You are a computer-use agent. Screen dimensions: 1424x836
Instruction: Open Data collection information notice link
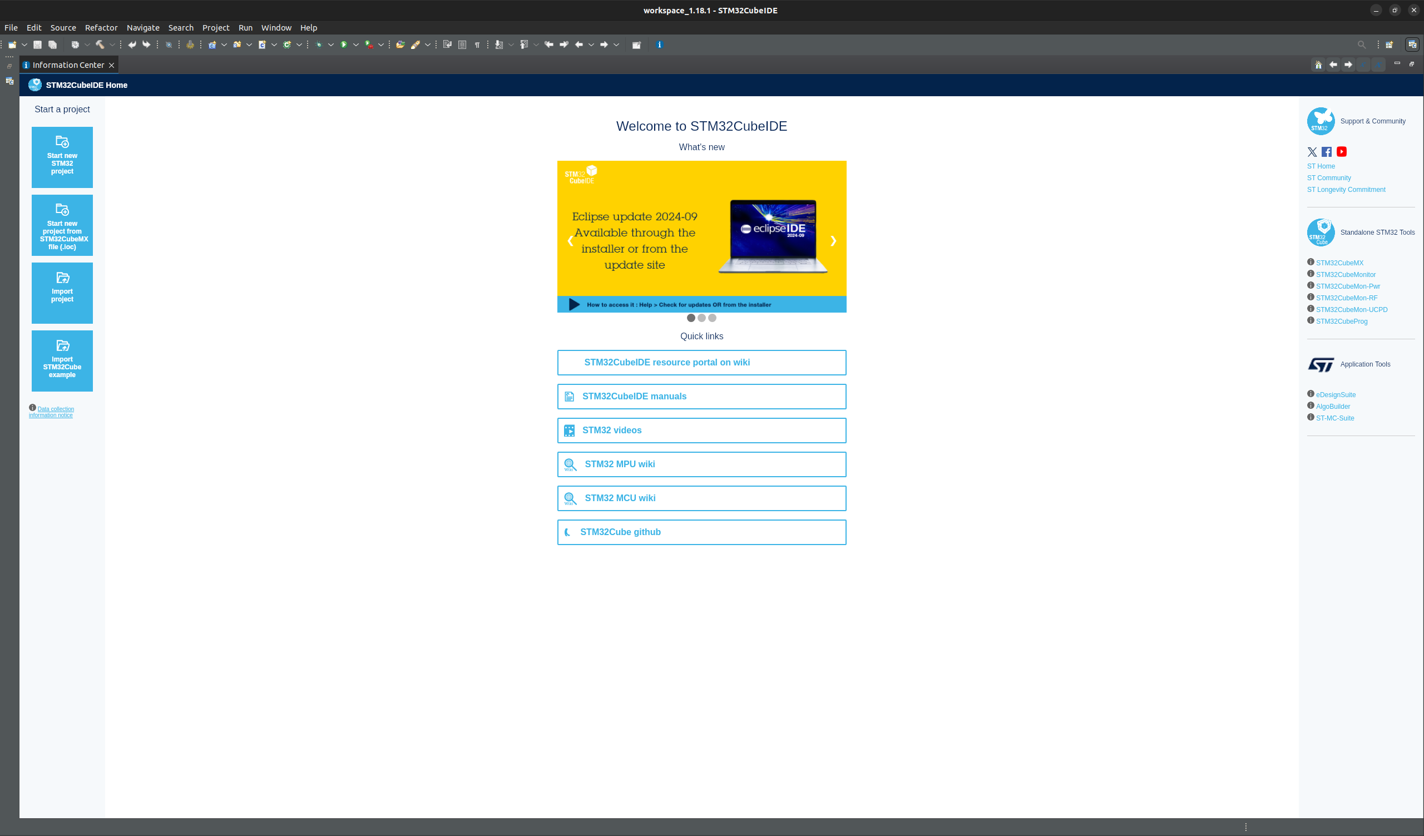tap(51, 412)
